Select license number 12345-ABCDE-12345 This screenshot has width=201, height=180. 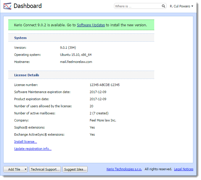[104, 85]
